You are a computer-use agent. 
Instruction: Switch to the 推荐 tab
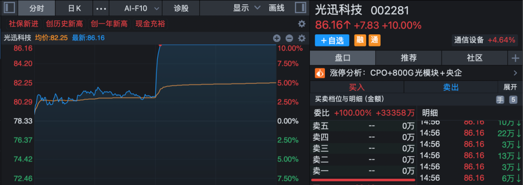tap(409, 58)
